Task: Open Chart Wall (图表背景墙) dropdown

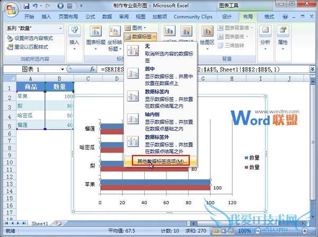Action: click(x=235, y=28)
